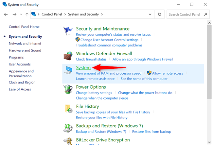Open Network and Internet category
Image resolution: width=212 pixels, height=145 pixels.
25,44
